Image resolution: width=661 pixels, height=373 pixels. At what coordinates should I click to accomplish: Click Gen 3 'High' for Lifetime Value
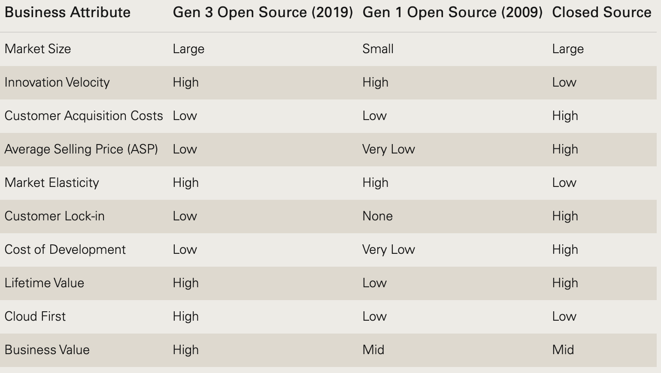click(x=185, y=283)
